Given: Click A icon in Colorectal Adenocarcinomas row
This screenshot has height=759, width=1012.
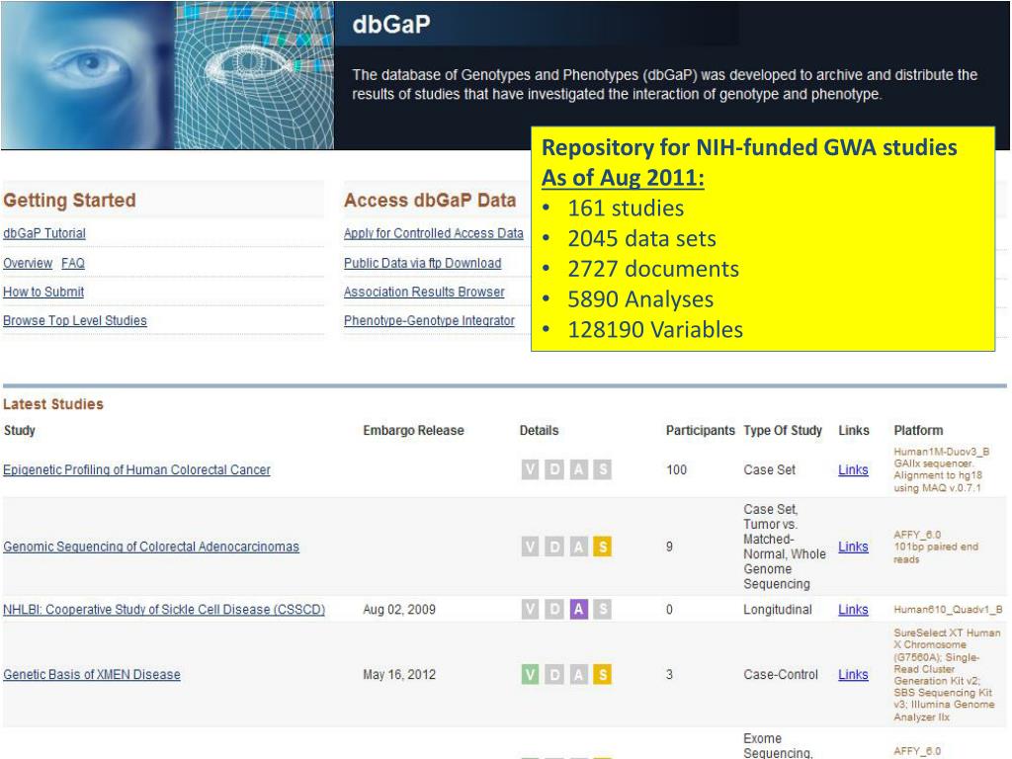Looking at the screenshot, I should (578, 547).
